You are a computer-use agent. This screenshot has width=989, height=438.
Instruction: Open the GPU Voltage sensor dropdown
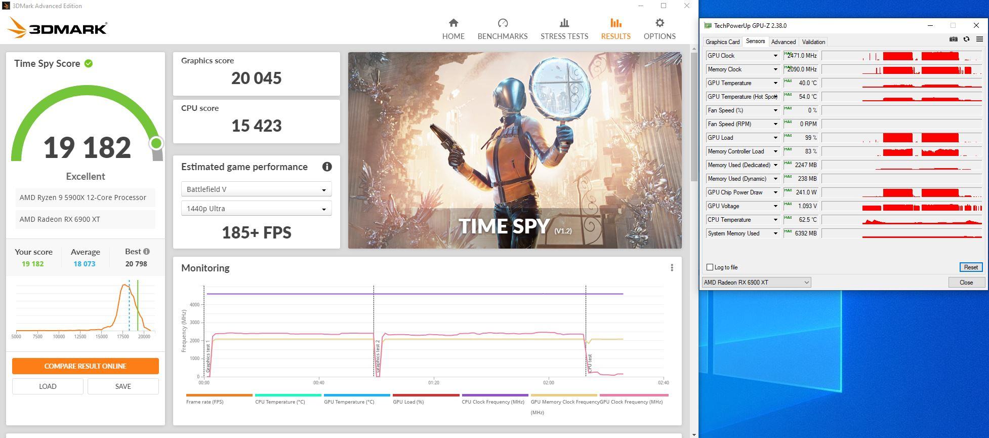click(775, 206)
